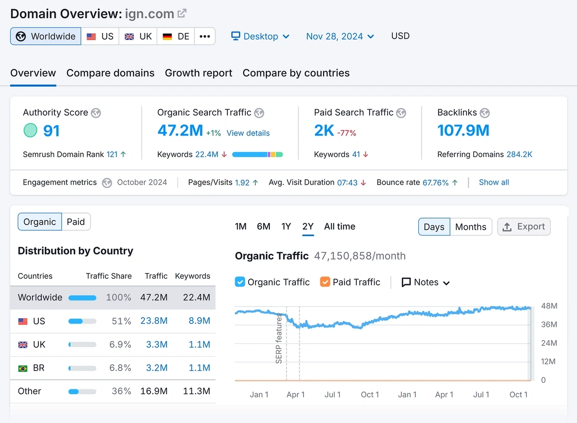Select the 1M time range
This screenshot has width=577, height=423.
[x=241, y=226]
